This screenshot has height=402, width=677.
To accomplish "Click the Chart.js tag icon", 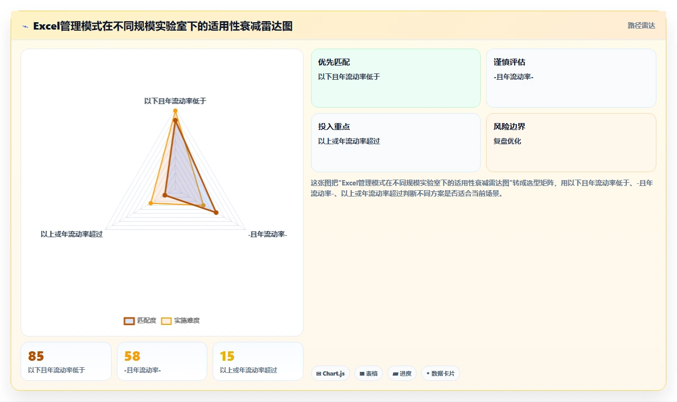I will point(318,373).
